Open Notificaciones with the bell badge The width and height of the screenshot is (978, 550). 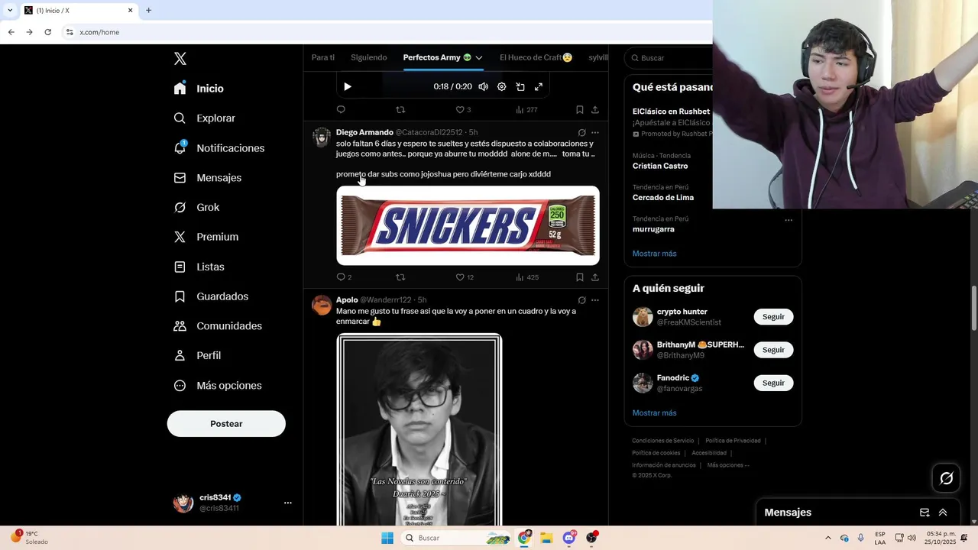coord(219,148)
